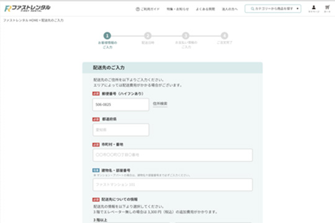Focus the 市町村・番地 address field
This screenshot has height=223, width=335.
click(x=172, y=155)
